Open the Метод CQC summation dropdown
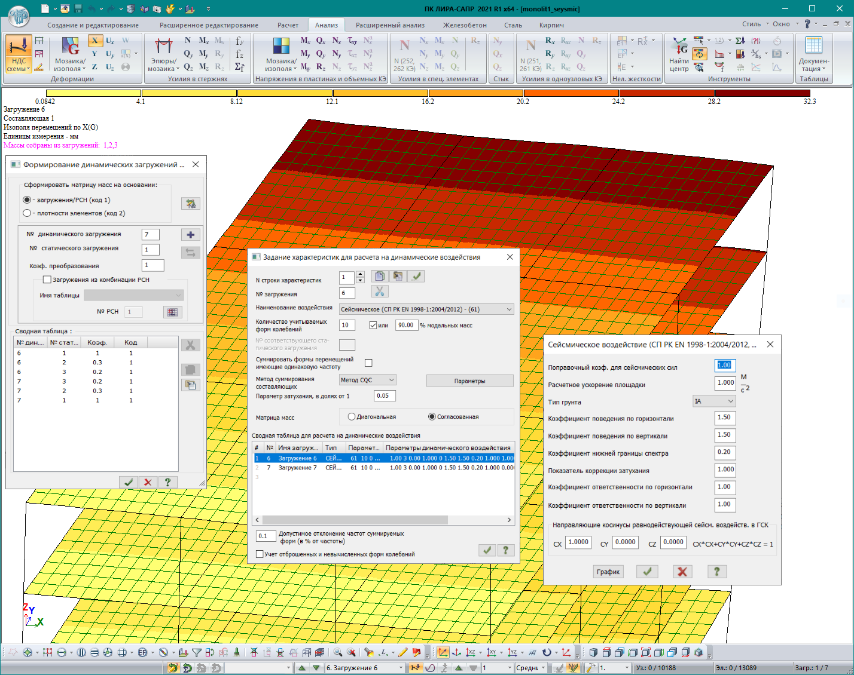This screenshot has height=675, width=854. click(x=391, y=380)
